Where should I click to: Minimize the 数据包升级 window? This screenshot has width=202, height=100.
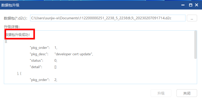click(183, 5)
